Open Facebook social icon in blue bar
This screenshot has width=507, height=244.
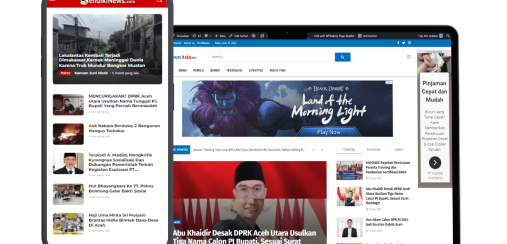pos(398,43)
